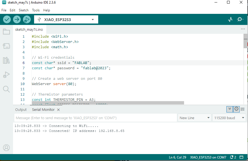
Task: Open the Search panel magnifier icon
Action: click(x=6, y=89)
